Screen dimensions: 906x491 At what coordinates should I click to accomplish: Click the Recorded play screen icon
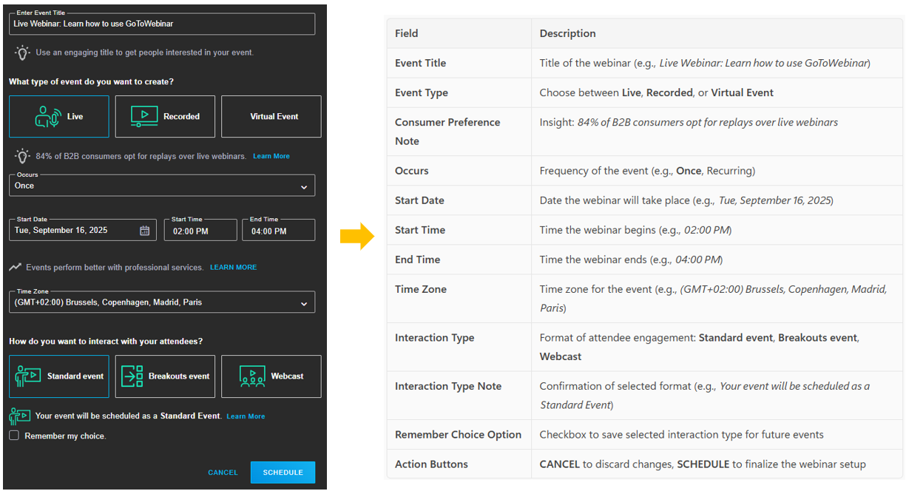(144, 116)
